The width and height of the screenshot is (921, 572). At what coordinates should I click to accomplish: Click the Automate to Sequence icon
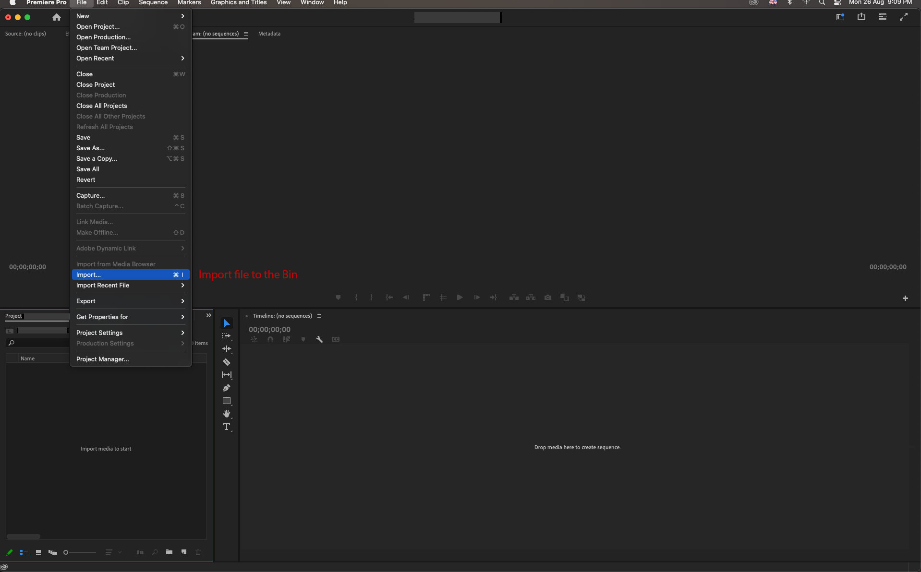click(140, 552)
